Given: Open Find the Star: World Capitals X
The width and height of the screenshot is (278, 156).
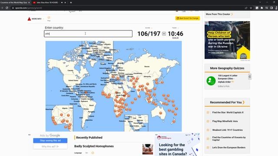Looking at the screenshot, I should point(228,113).
